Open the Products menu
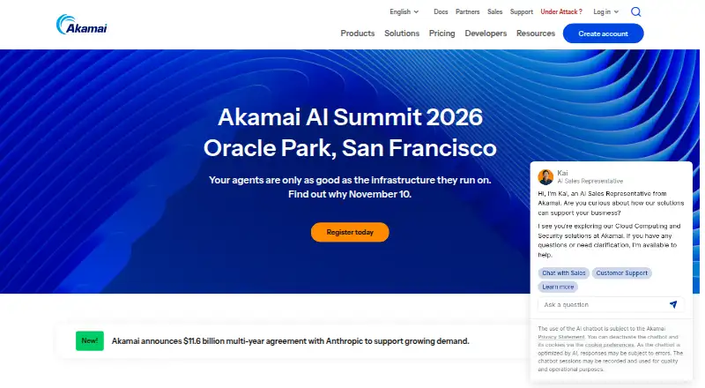Viewport: 705px width, 388px height. click(358, 34)
